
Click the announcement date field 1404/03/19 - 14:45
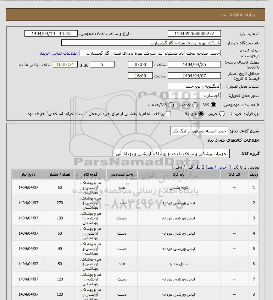[x=51, y=33]
